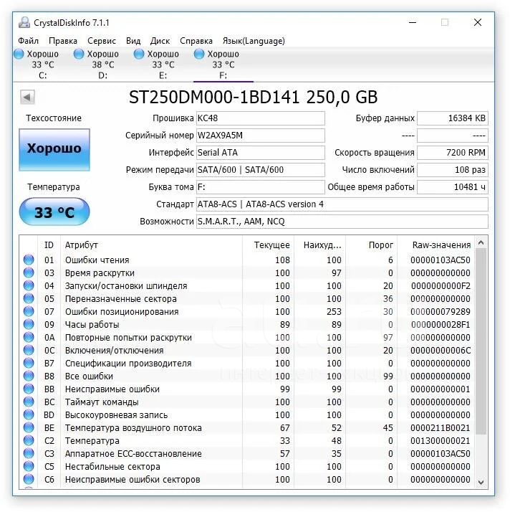Click status icon for Переназначенные сектора
510x512 pixels.
point(29,298)
